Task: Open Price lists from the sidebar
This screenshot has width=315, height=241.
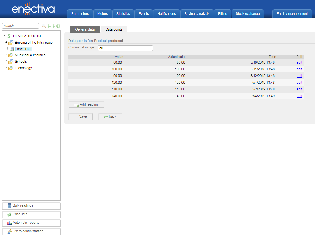Action: coord(31,214)
